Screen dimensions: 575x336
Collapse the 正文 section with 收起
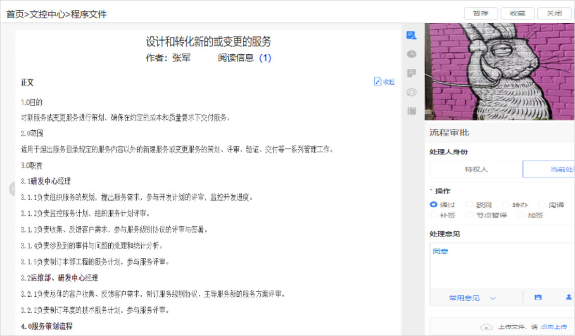pos(385,82)
